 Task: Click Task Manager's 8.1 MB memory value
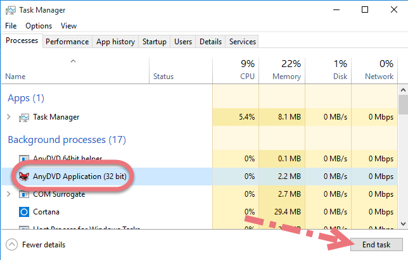(290, 117)
